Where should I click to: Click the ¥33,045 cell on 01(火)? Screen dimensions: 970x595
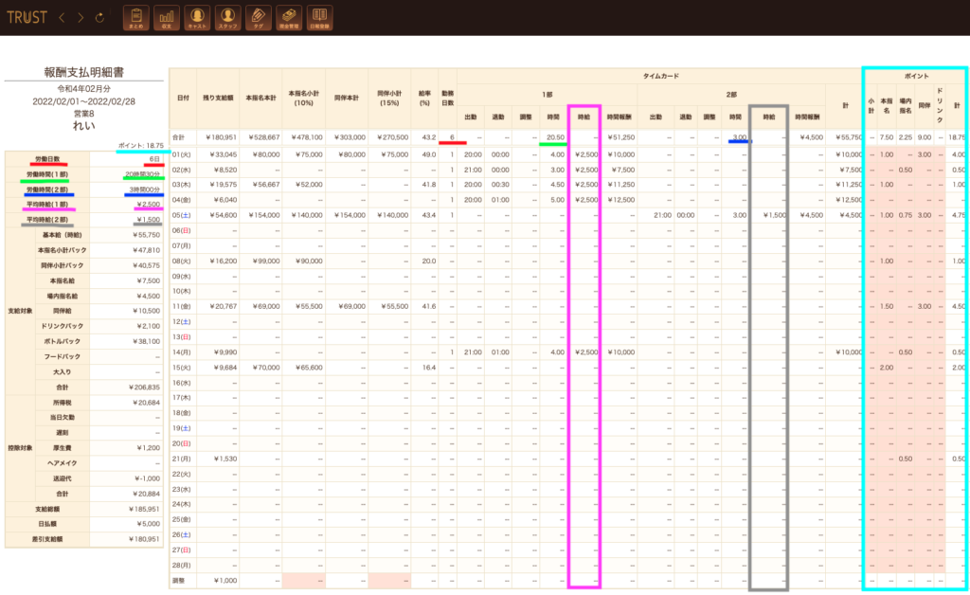pyautogui.click(x=224, y=154)
